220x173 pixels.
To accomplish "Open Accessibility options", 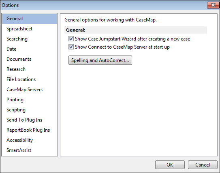I will pos(19,140).
